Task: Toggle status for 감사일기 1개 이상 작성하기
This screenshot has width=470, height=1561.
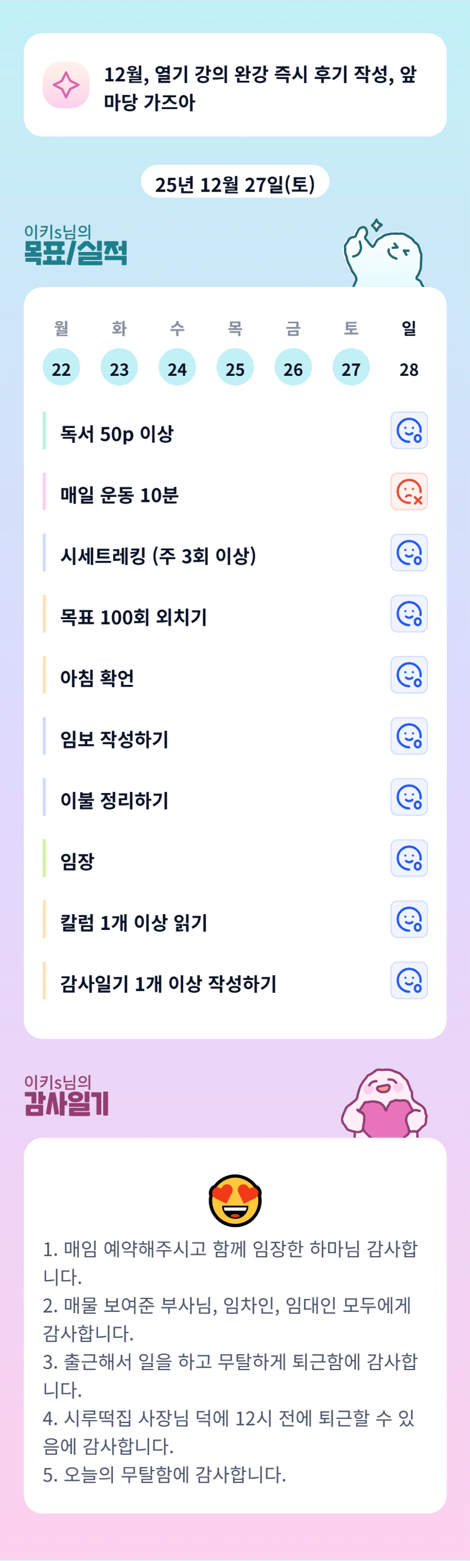Action: pyautogui.click(x=409, y=981)
